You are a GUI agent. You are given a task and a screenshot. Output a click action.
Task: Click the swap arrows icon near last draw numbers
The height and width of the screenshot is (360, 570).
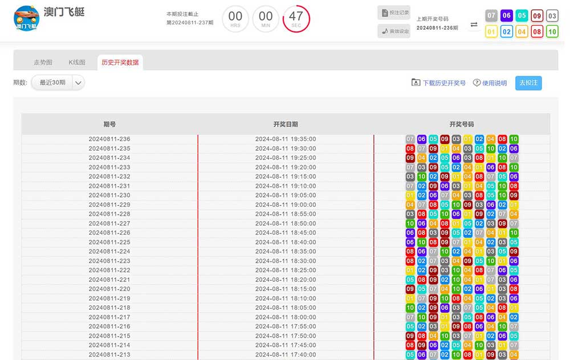click(x=474, y=24)
